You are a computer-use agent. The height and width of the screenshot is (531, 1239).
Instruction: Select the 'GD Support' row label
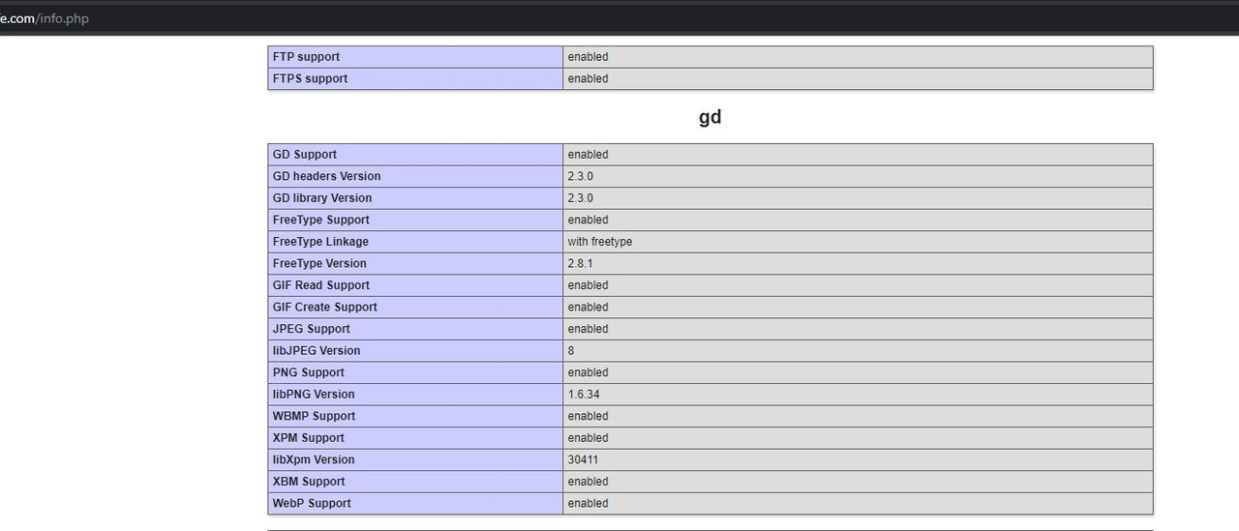(415, 155)
